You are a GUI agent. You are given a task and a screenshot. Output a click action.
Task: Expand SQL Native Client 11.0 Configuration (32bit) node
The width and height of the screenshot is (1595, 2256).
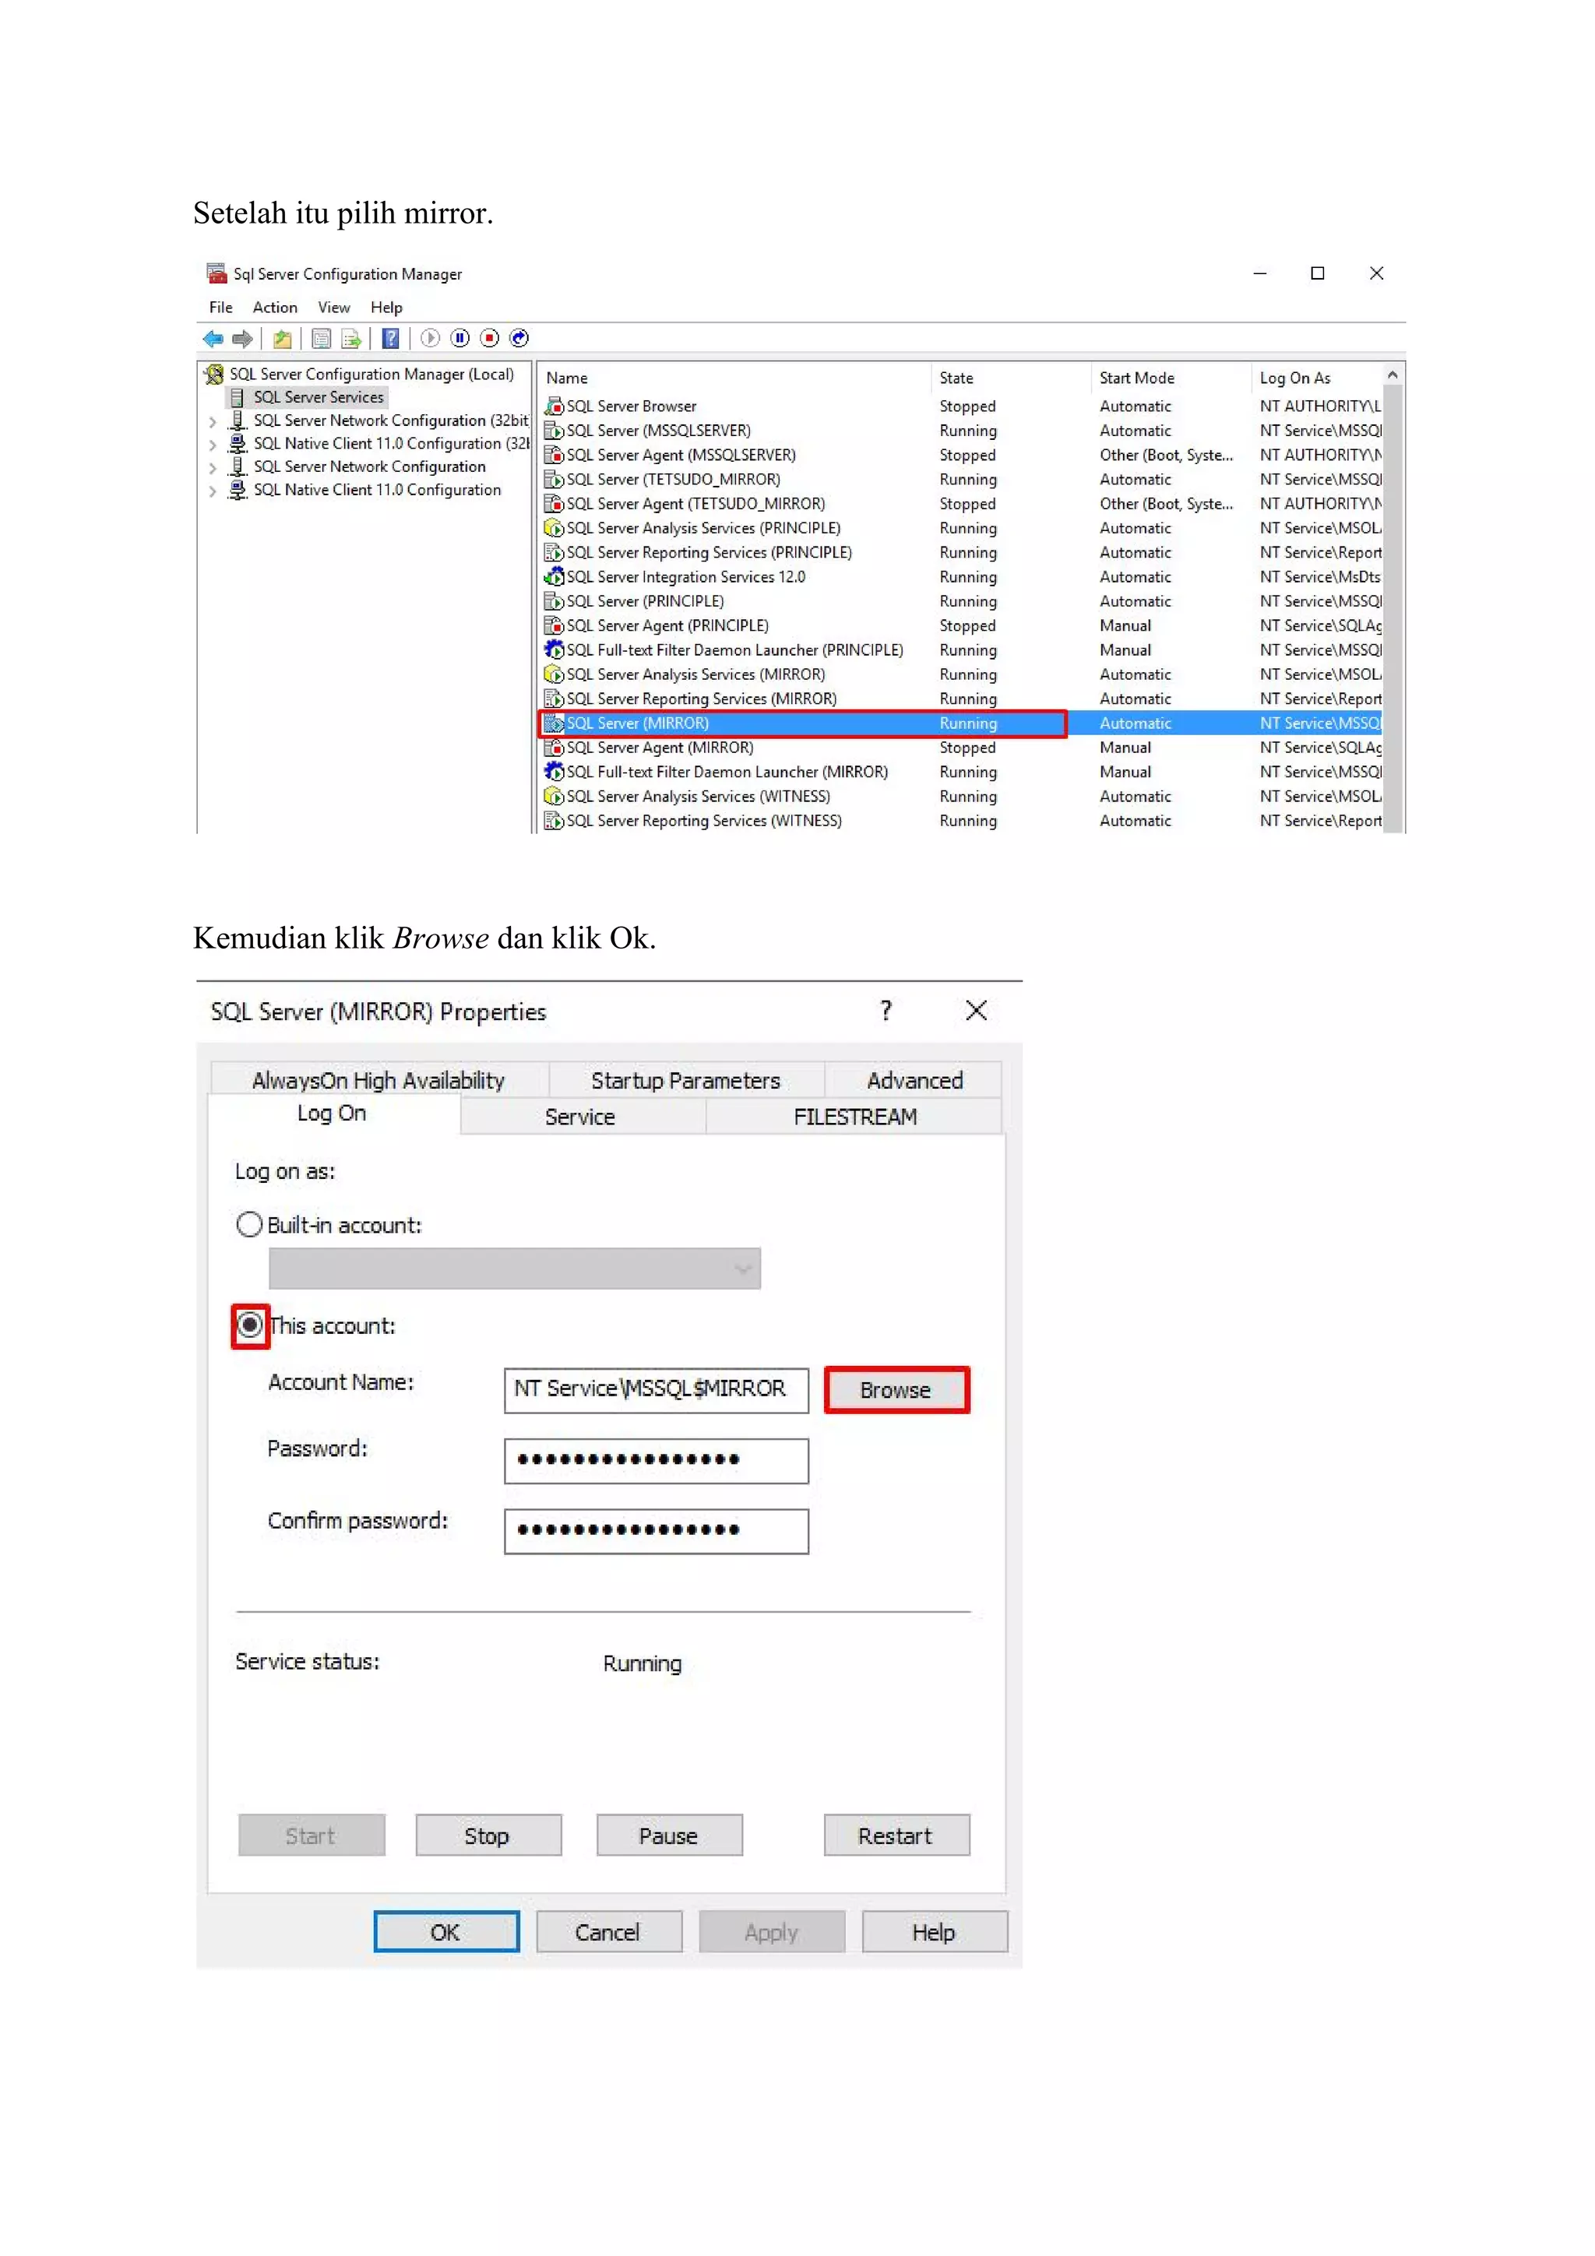213,444
